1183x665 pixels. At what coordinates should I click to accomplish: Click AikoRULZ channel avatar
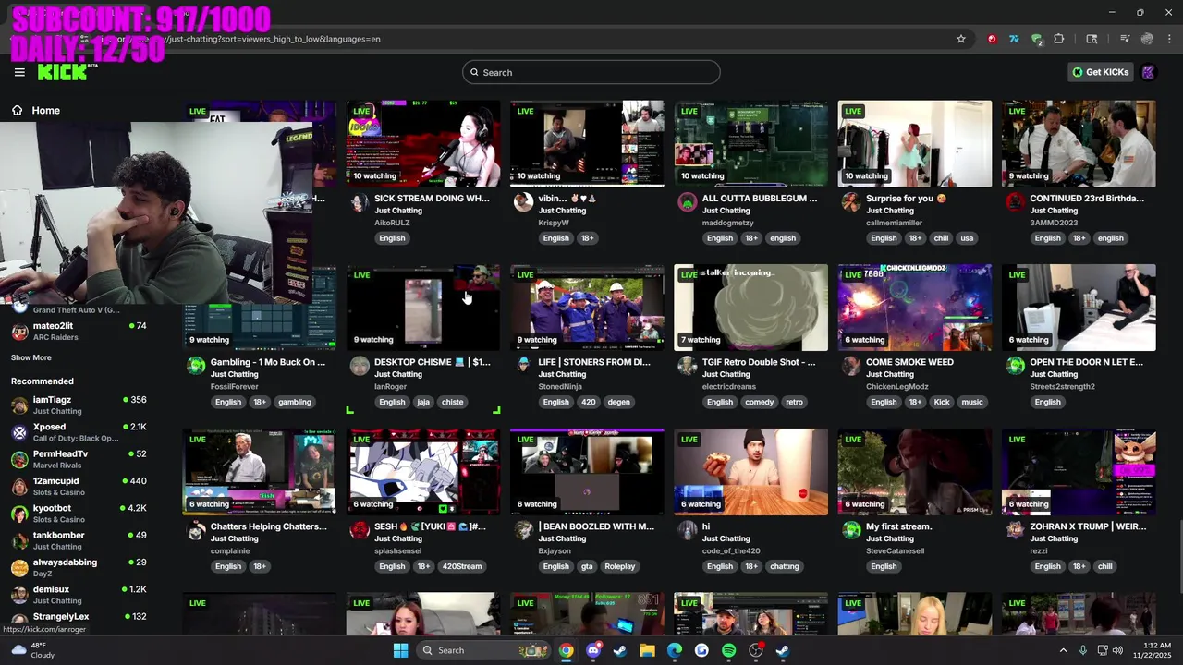click(x=360, y=202)
